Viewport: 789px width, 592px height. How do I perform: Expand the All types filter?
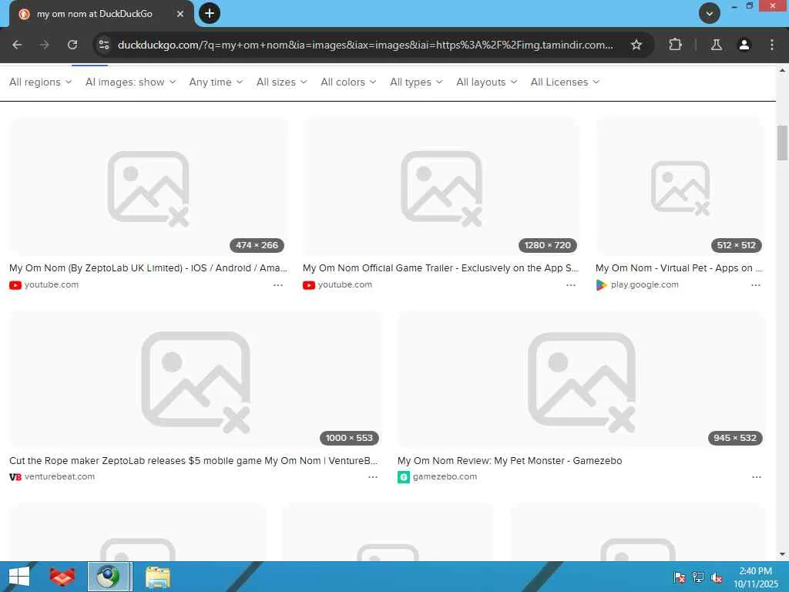coord(416,82)
